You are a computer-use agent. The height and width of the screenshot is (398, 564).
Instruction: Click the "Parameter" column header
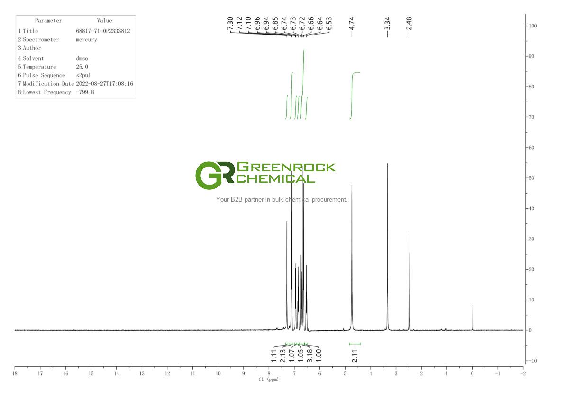pos(48,21)
